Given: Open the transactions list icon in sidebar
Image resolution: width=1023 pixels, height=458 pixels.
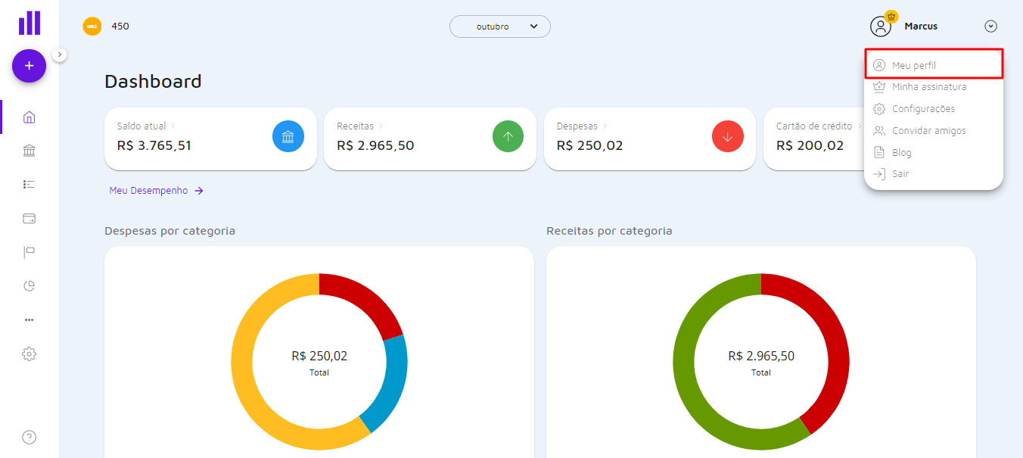Looking at the screenshot, I should click(x=29, y=184).
